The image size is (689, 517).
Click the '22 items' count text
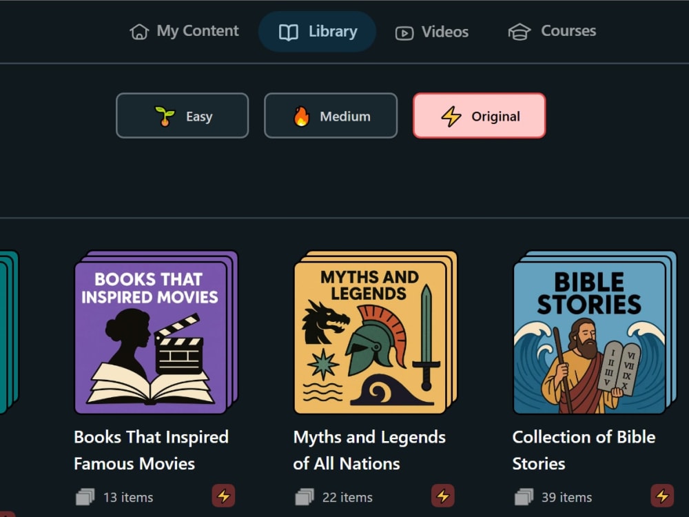pyautogui.click(x=347, y=497)
